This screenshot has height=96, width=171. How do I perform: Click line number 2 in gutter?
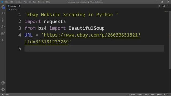pyautogui.click(x=20, y=21)
